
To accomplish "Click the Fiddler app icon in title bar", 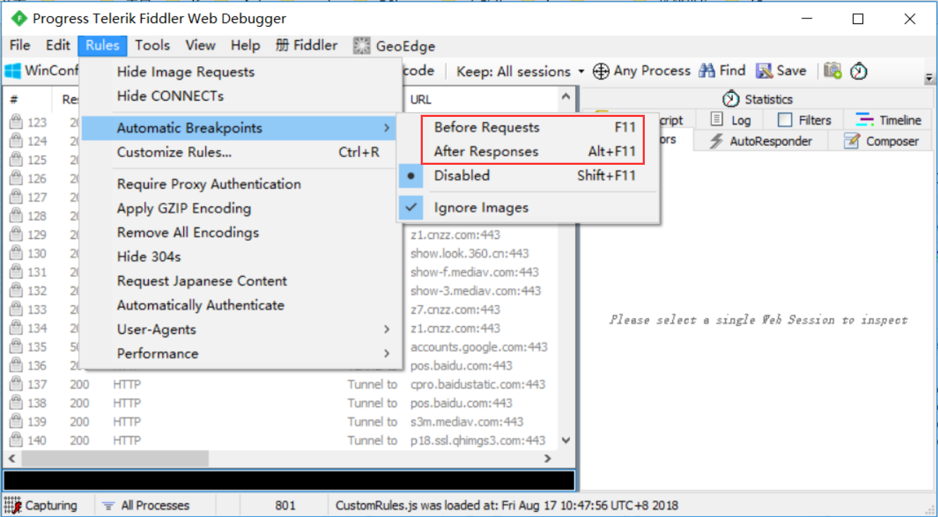I will 19,18.
